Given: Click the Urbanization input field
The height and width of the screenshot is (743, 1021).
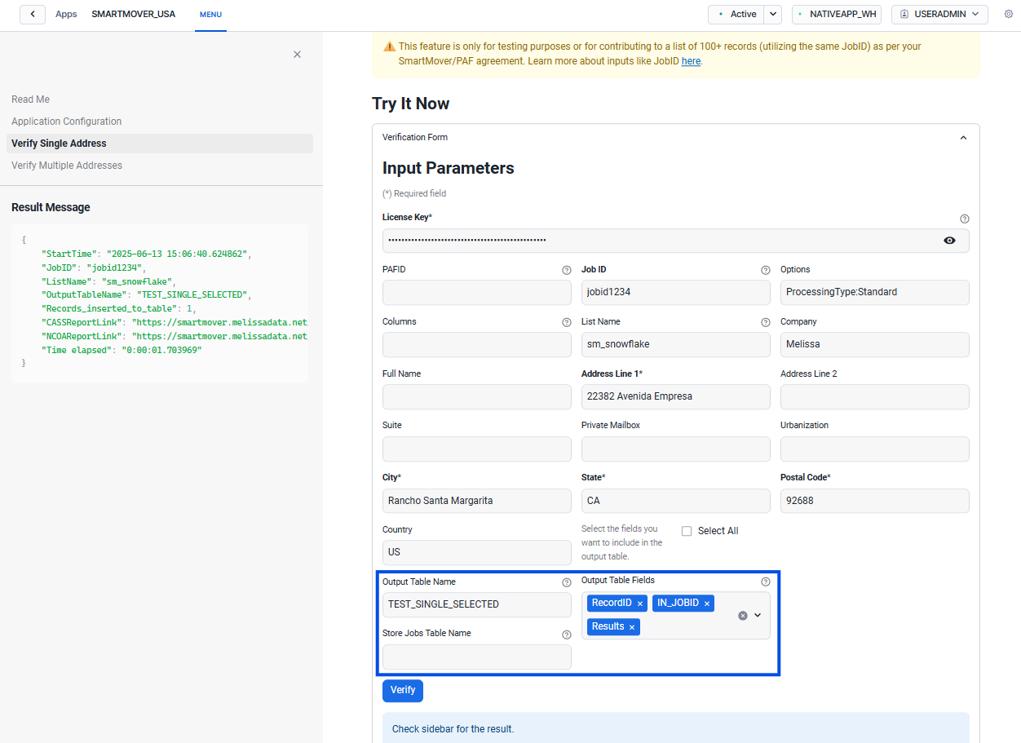Looking at the screenshot, I should 875,449.
